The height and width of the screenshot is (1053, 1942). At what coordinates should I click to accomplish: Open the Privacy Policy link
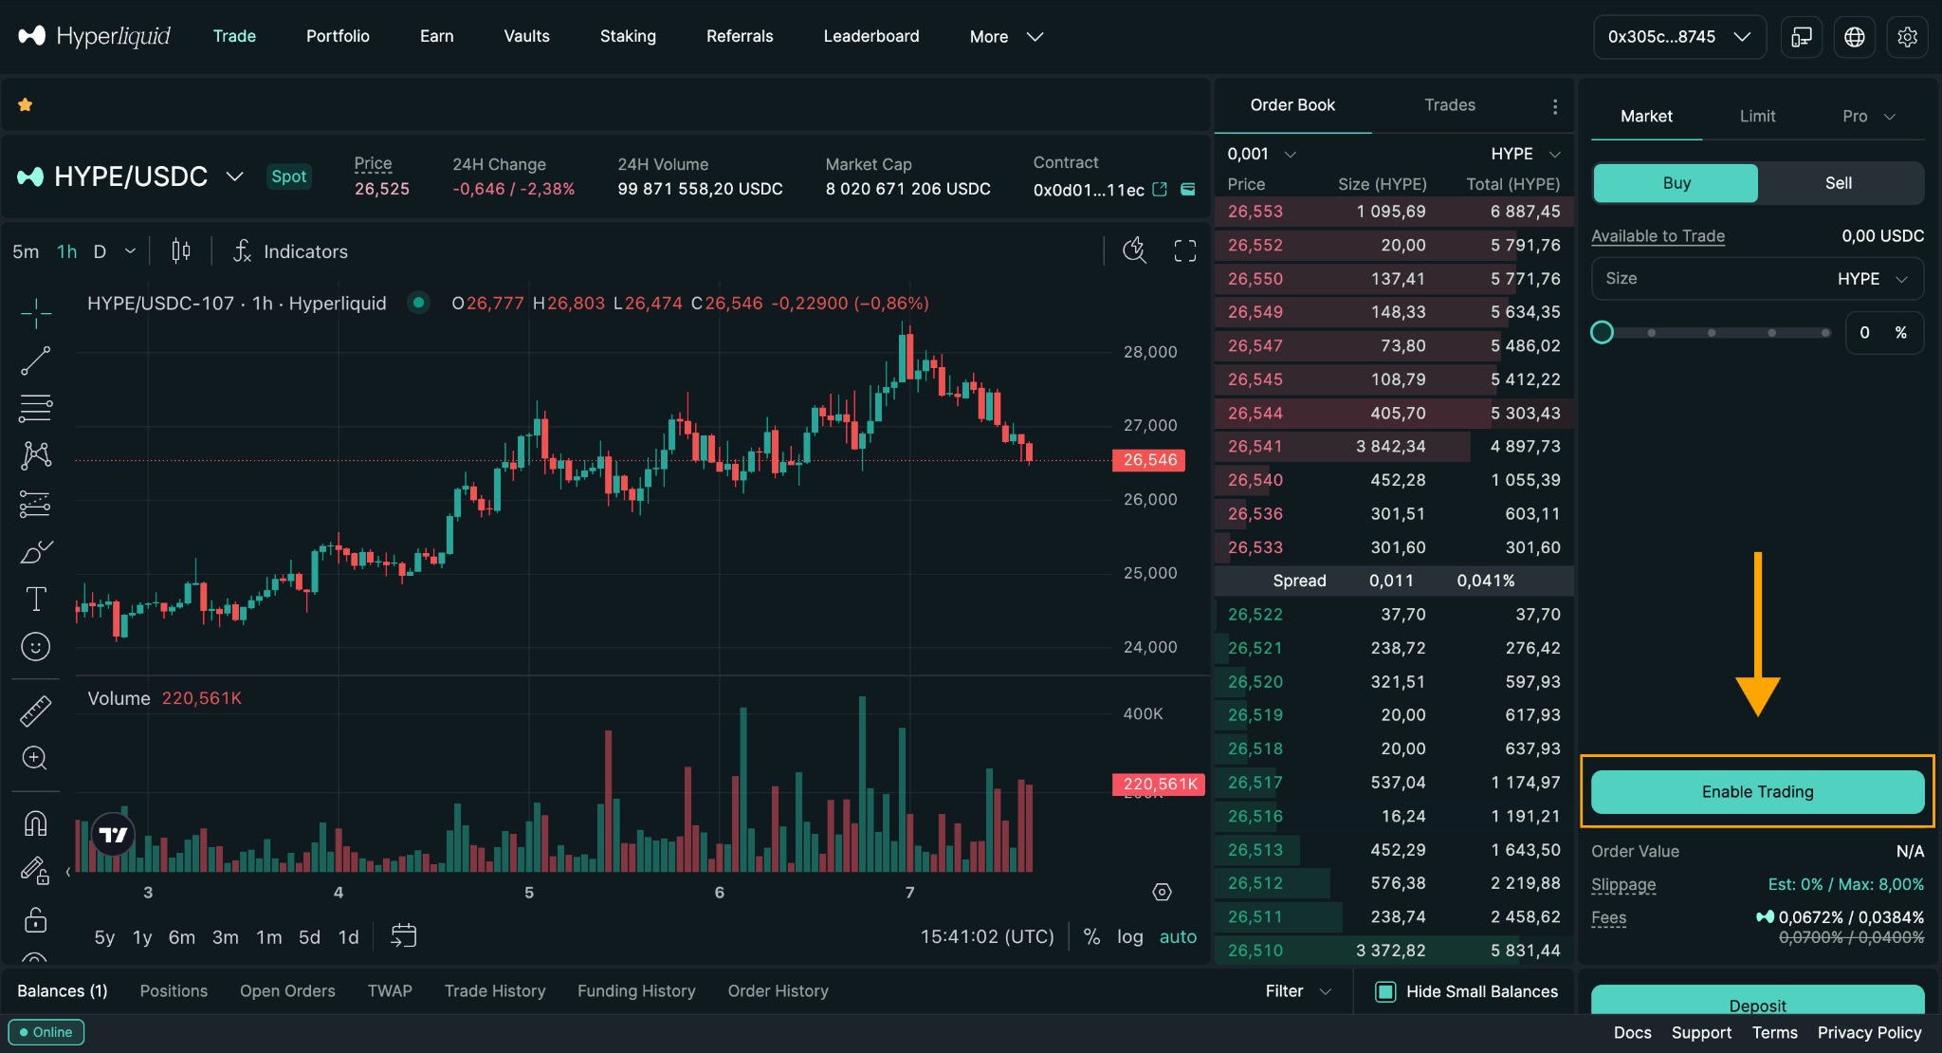click(x=1870, y=1032)
